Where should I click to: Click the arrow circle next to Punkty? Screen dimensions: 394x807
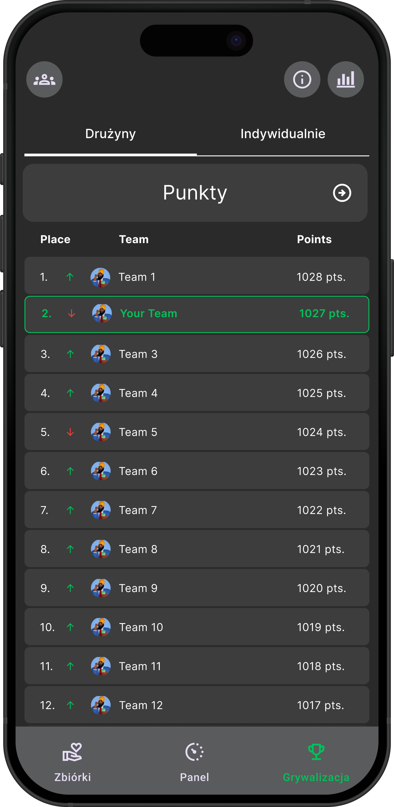click(342, 193)
